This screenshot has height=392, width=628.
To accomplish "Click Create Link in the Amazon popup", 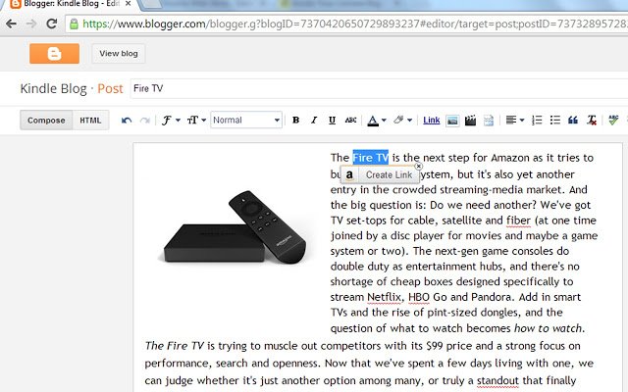I will (389, 174).
